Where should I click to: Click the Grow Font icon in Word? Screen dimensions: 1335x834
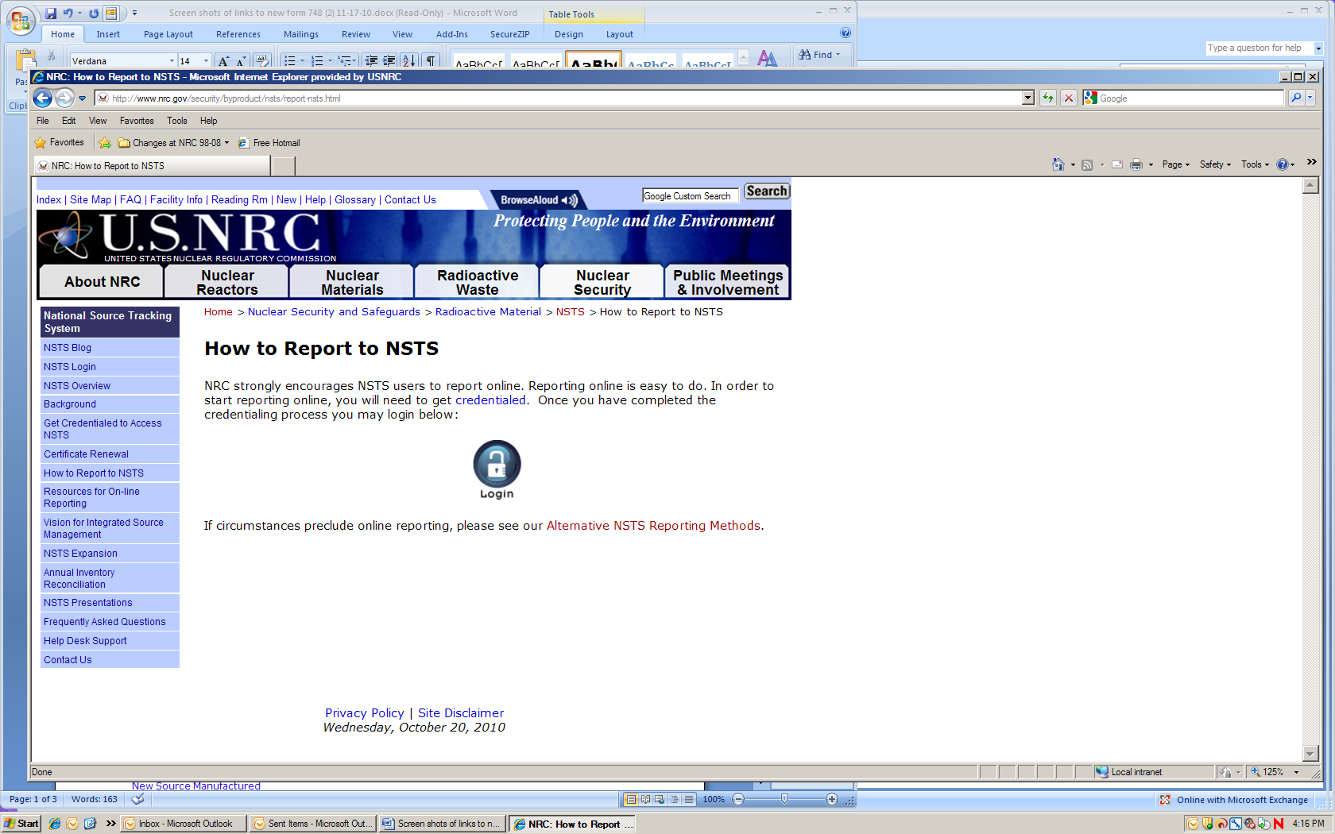[223, 60]
